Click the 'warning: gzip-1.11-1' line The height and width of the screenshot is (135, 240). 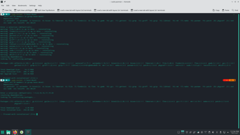[25, 42]
